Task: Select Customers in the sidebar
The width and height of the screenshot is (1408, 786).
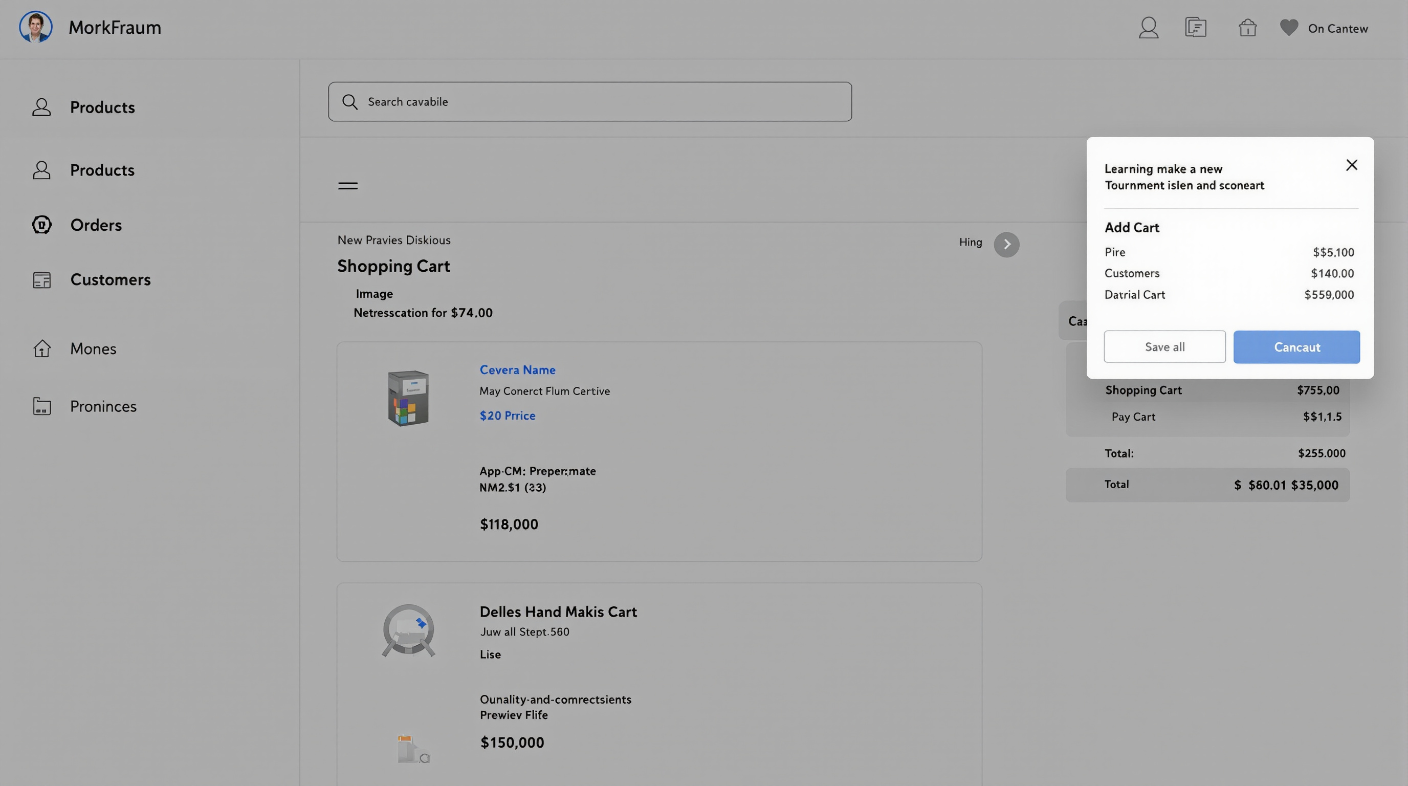Action: [110, 280]
